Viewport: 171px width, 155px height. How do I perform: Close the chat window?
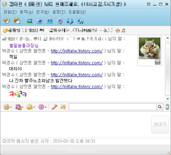click(x=167, y=5)
